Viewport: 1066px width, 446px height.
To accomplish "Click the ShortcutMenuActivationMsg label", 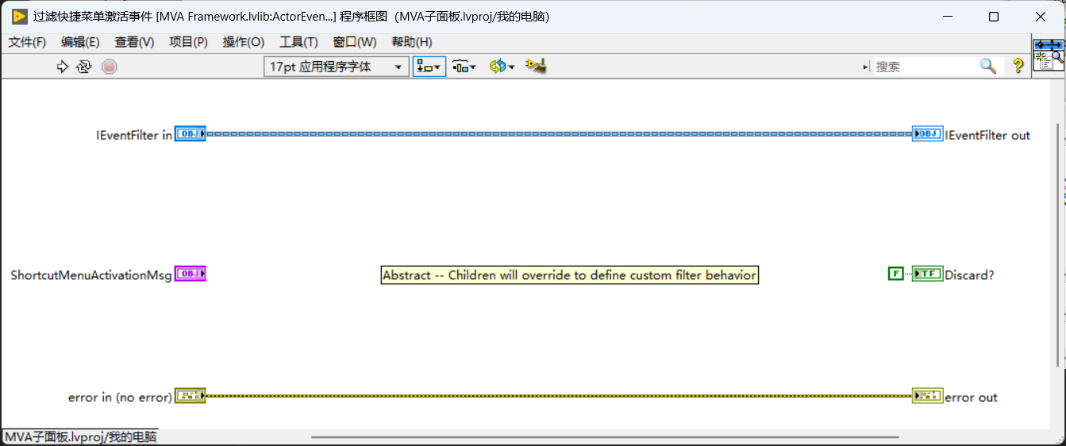I will pyautogui.click(x=91, y=275).
